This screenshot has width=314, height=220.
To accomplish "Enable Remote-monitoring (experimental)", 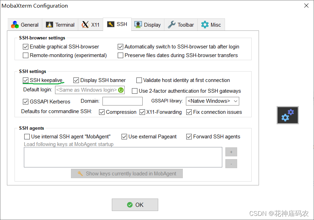I will [x=26, y=55].
